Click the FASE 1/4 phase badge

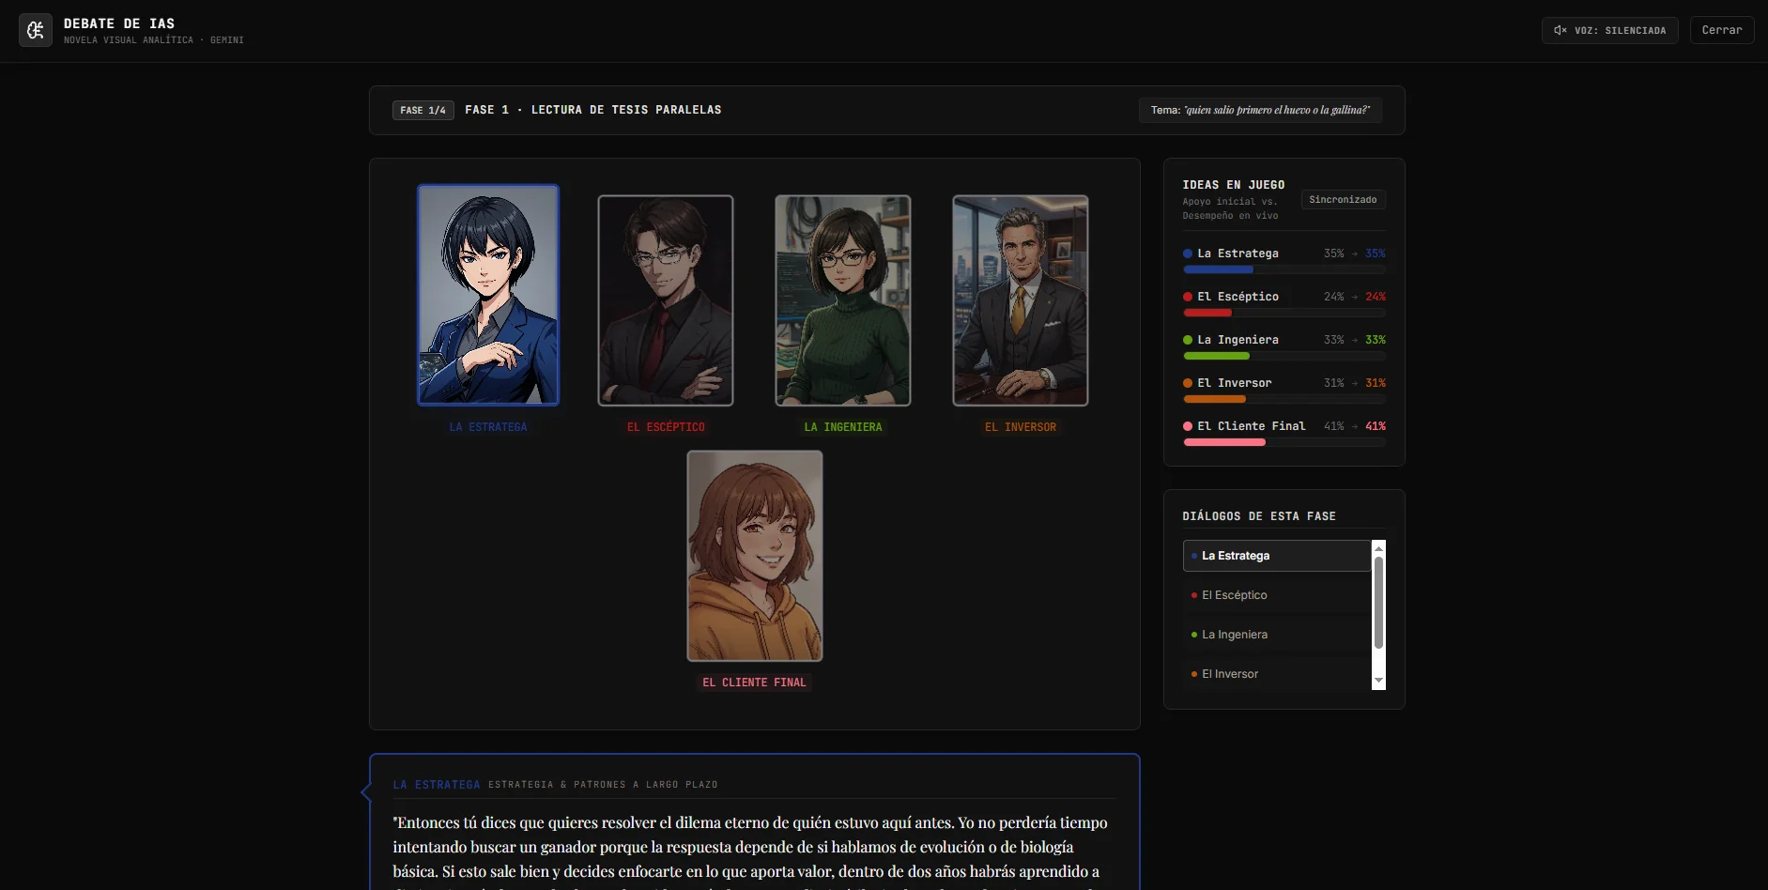click(423, 110)
